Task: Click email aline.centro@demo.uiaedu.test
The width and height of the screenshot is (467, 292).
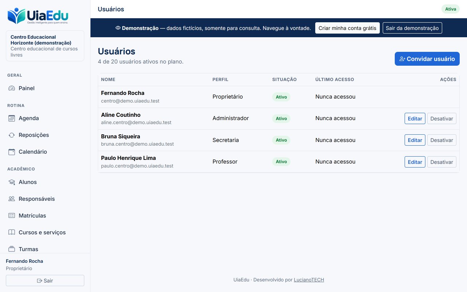Action: click(x=136, y=123)
